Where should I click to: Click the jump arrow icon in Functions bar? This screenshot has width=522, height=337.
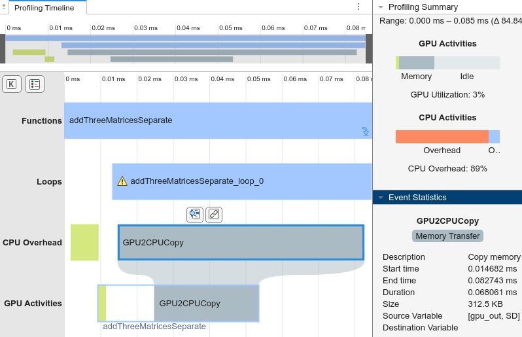[366, 131]
